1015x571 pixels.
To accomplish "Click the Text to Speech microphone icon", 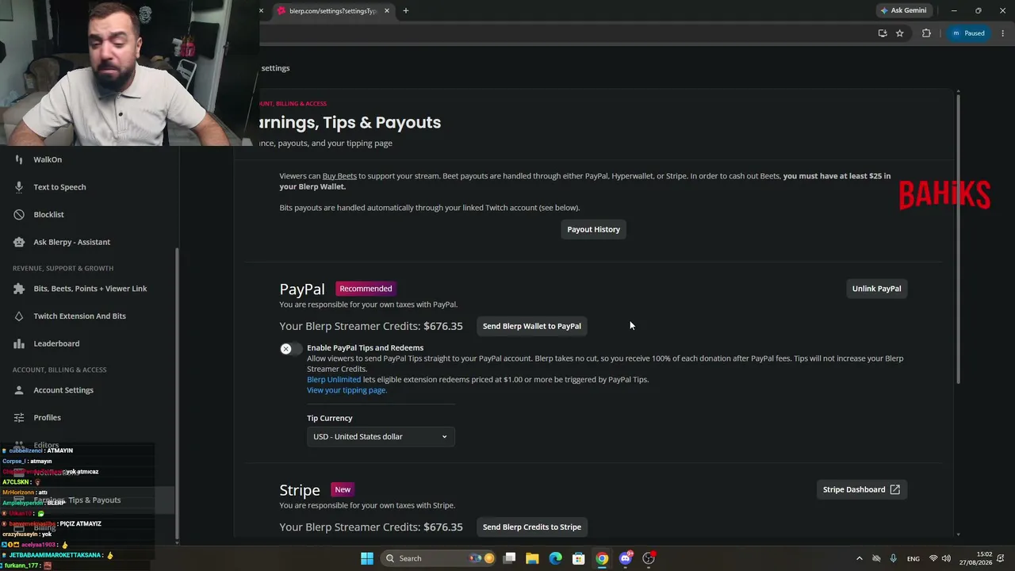I will point(19,187).
